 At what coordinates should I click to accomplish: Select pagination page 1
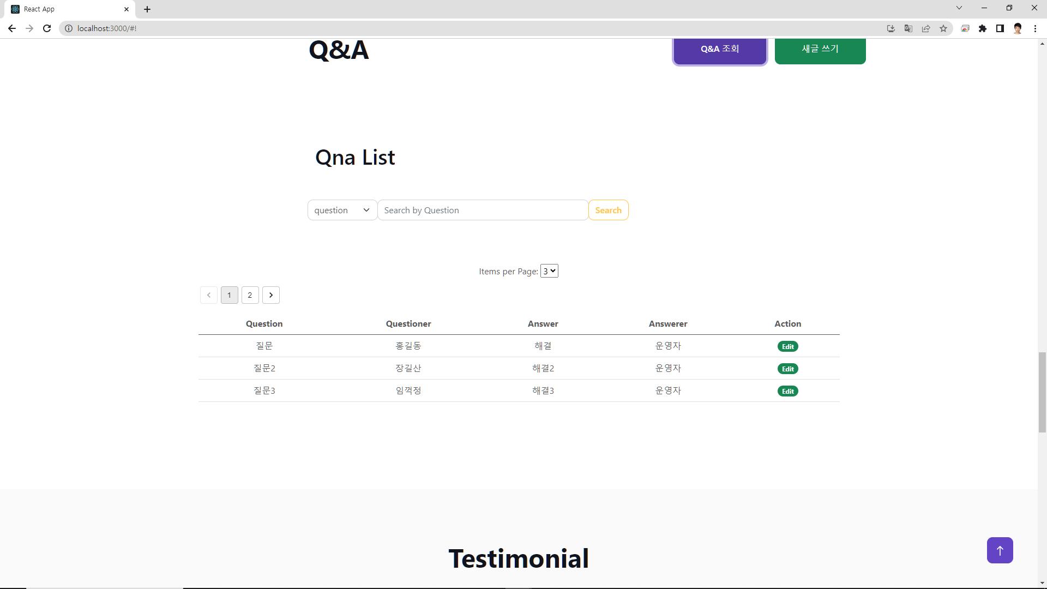tap(229, 295)
